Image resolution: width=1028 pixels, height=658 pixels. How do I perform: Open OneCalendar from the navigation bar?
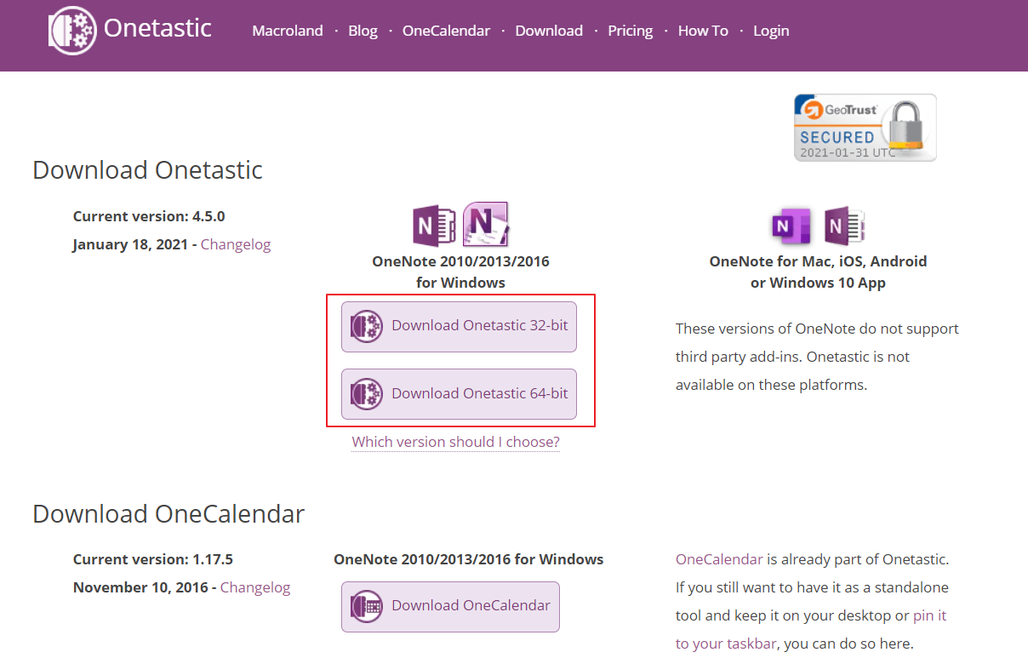pyautogui.click(x=446, y=31)
